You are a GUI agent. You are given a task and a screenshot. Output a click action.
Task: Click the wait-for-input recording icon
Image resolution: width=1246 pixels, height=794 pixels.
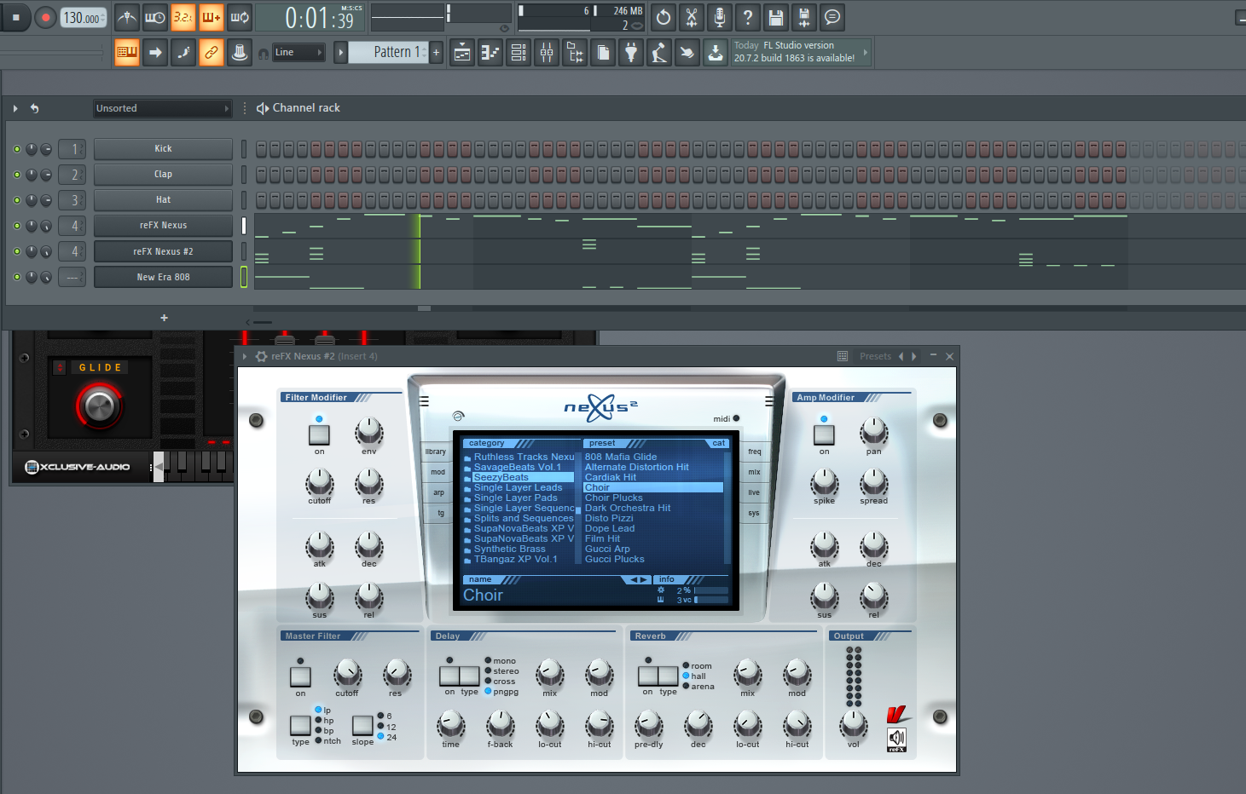tap(155, 17)
